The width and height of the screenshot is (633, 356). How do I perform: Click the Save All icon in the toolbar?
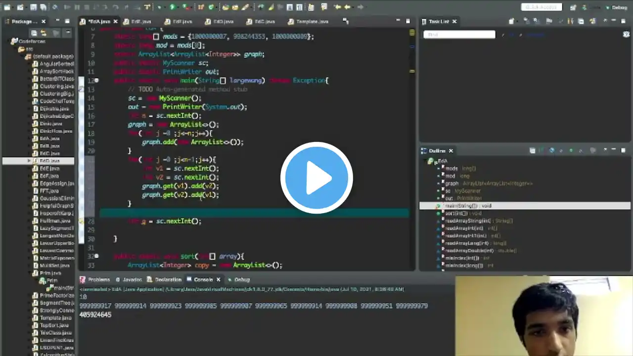coord(43,7)
